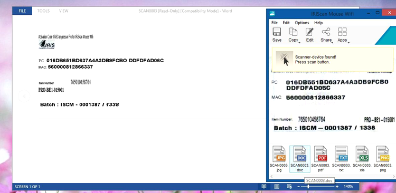
Task: Open the FILE tab in Word
Action: coord(22,11)
